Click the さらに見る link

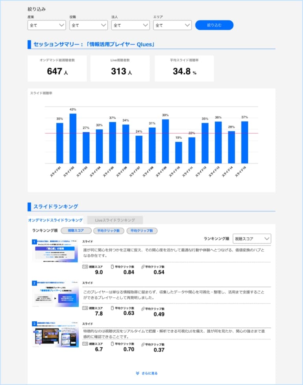click(x=150, y=373)
